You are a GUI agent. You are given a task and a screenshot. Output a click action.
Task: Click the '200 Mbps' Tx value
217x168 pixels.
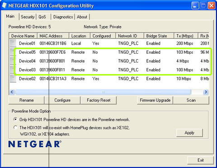pyautogui.click(x=185, y=43)
